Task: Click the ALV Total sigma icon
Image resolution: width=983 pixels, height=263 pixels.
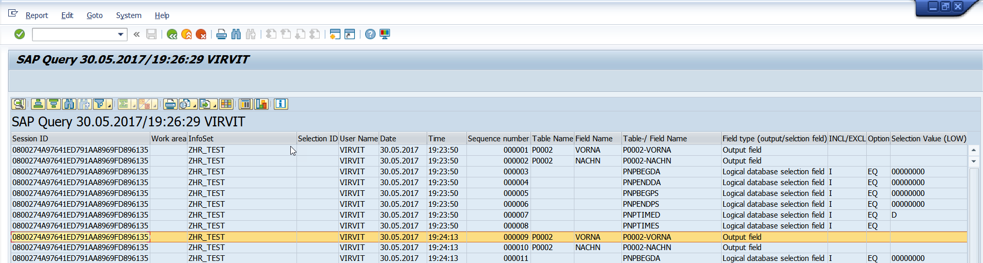Action: click(x=124, y=104)
